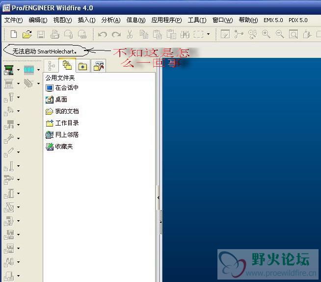
Task: Expand dropdown arrow beside the mold base assembly icon
Action: click(19, 84)
